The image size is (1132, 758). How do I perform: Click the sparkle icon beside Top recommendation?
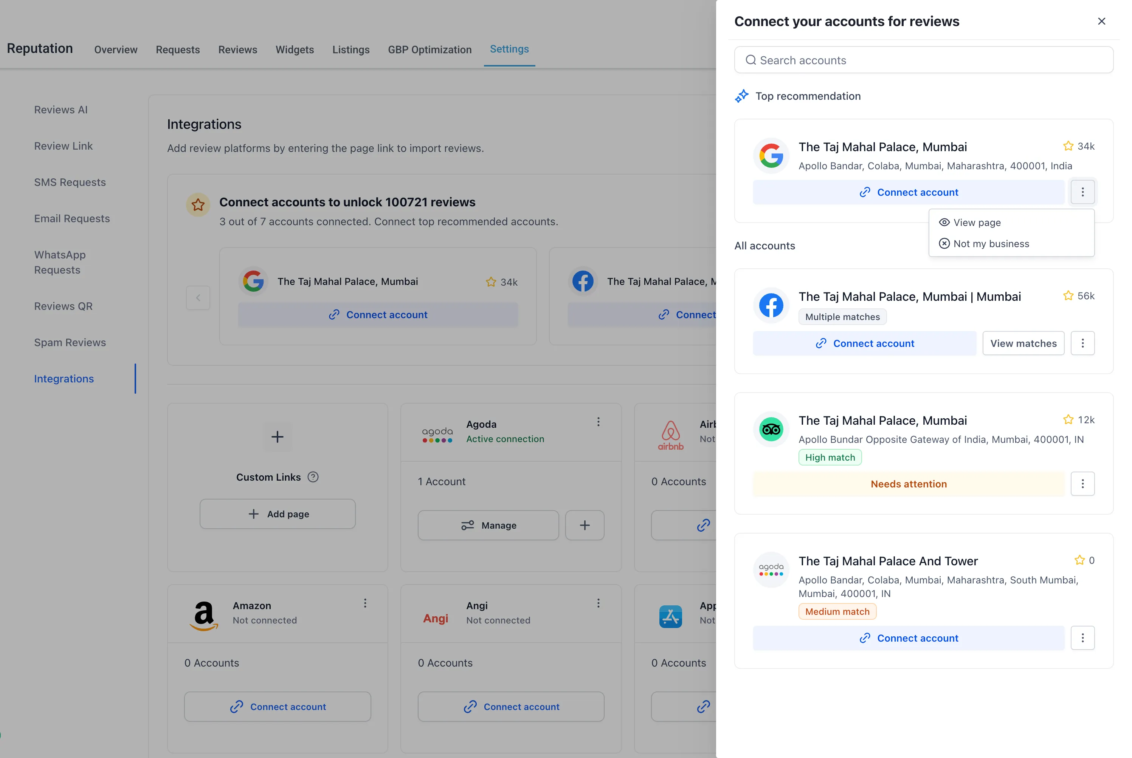741,96
